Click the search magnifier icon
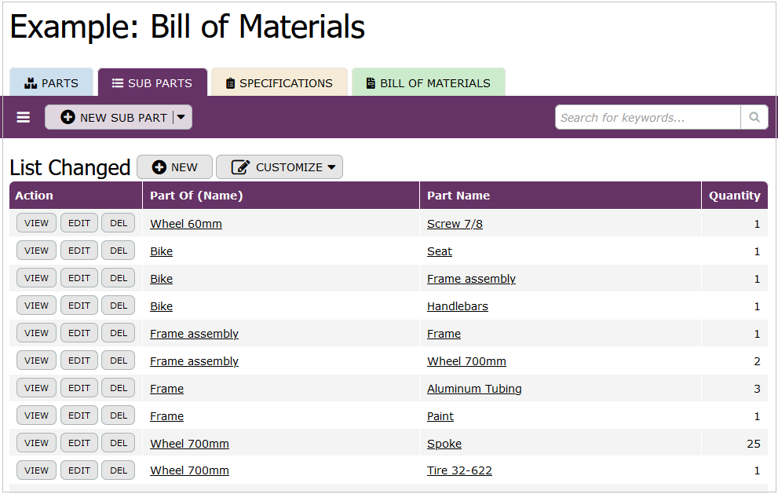The width and height of the screenshot is (778, 494). click(754, 118)
